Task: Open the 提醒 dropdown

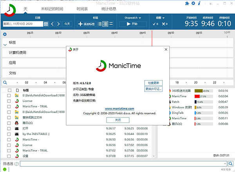Action: [160, 18]
